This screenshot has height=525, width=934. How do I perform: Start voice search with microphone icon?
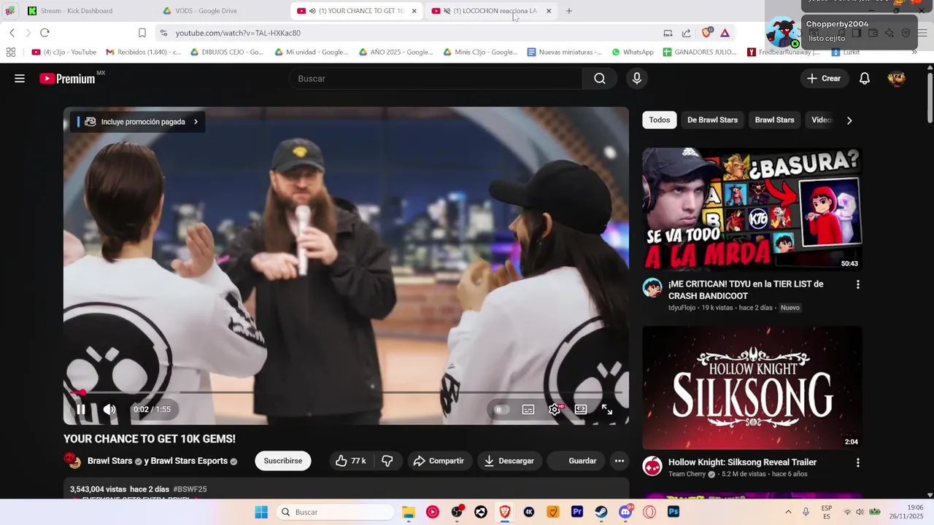tap(637, 79)
